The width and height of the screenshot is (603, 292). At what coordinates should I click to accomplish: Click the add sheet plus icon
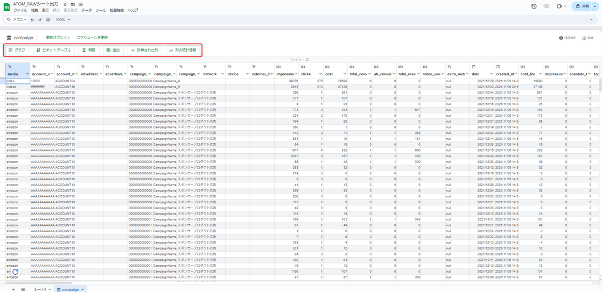tap(13, 289)
